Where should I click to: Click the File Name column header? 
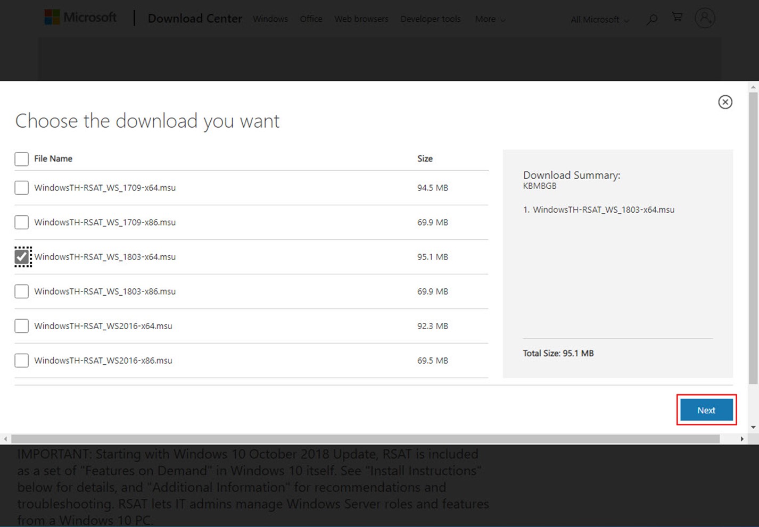point(53,158)
